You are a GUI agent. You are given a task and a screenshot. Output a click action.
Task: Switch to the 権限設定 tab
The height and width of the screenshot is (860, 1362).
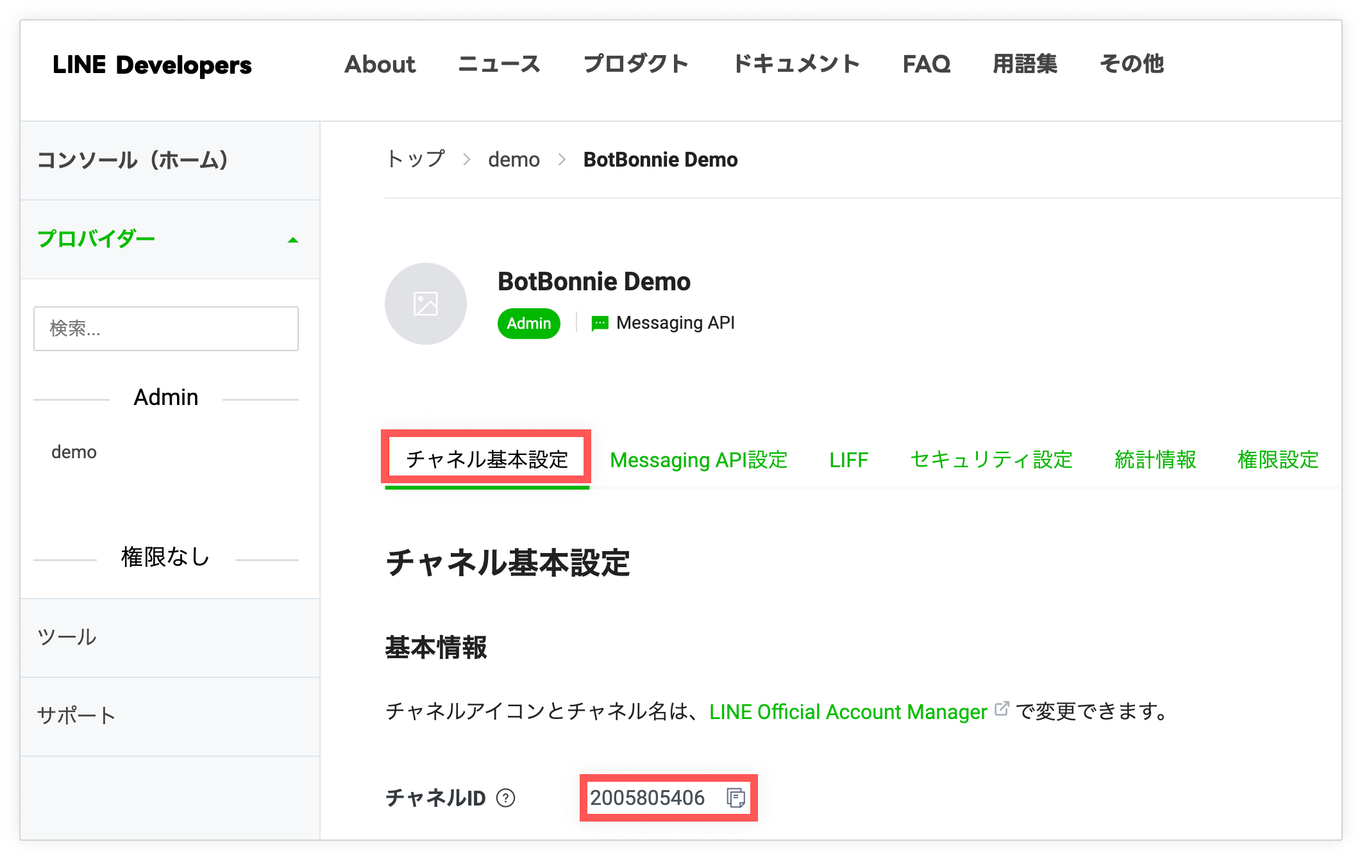tap(1278, 460)
